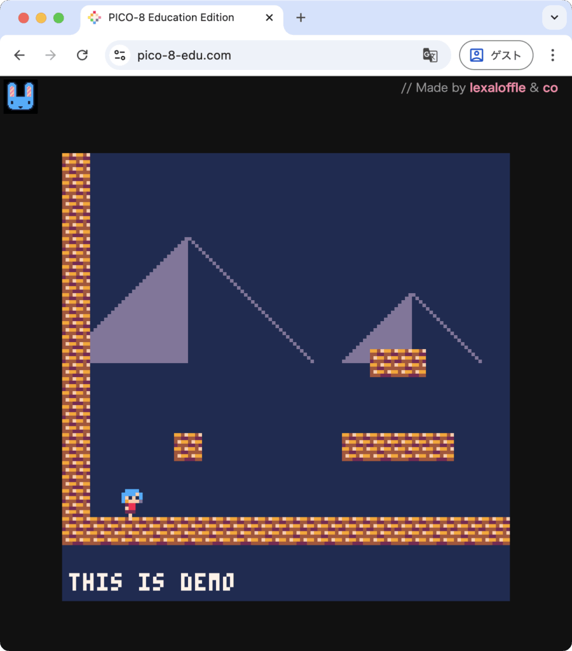Reload the PICO-8 page
Screen dimensions: 572x651
point(82,55)
